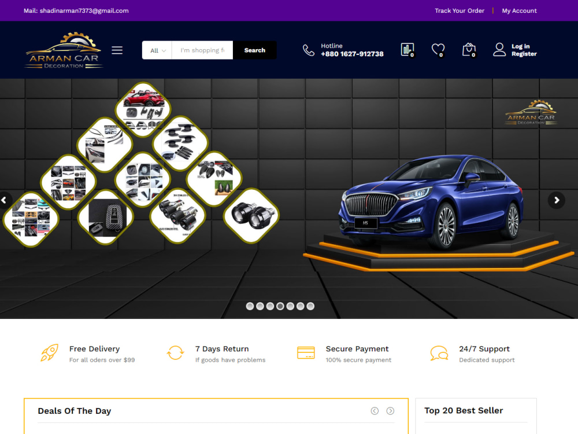
Task: Click the user account icon
Action: (x=499, y=50)
